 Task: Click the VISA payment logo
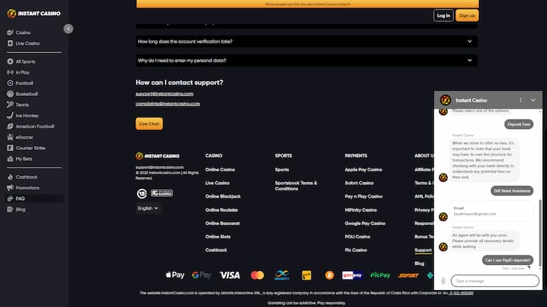click(x=230, y=275)
